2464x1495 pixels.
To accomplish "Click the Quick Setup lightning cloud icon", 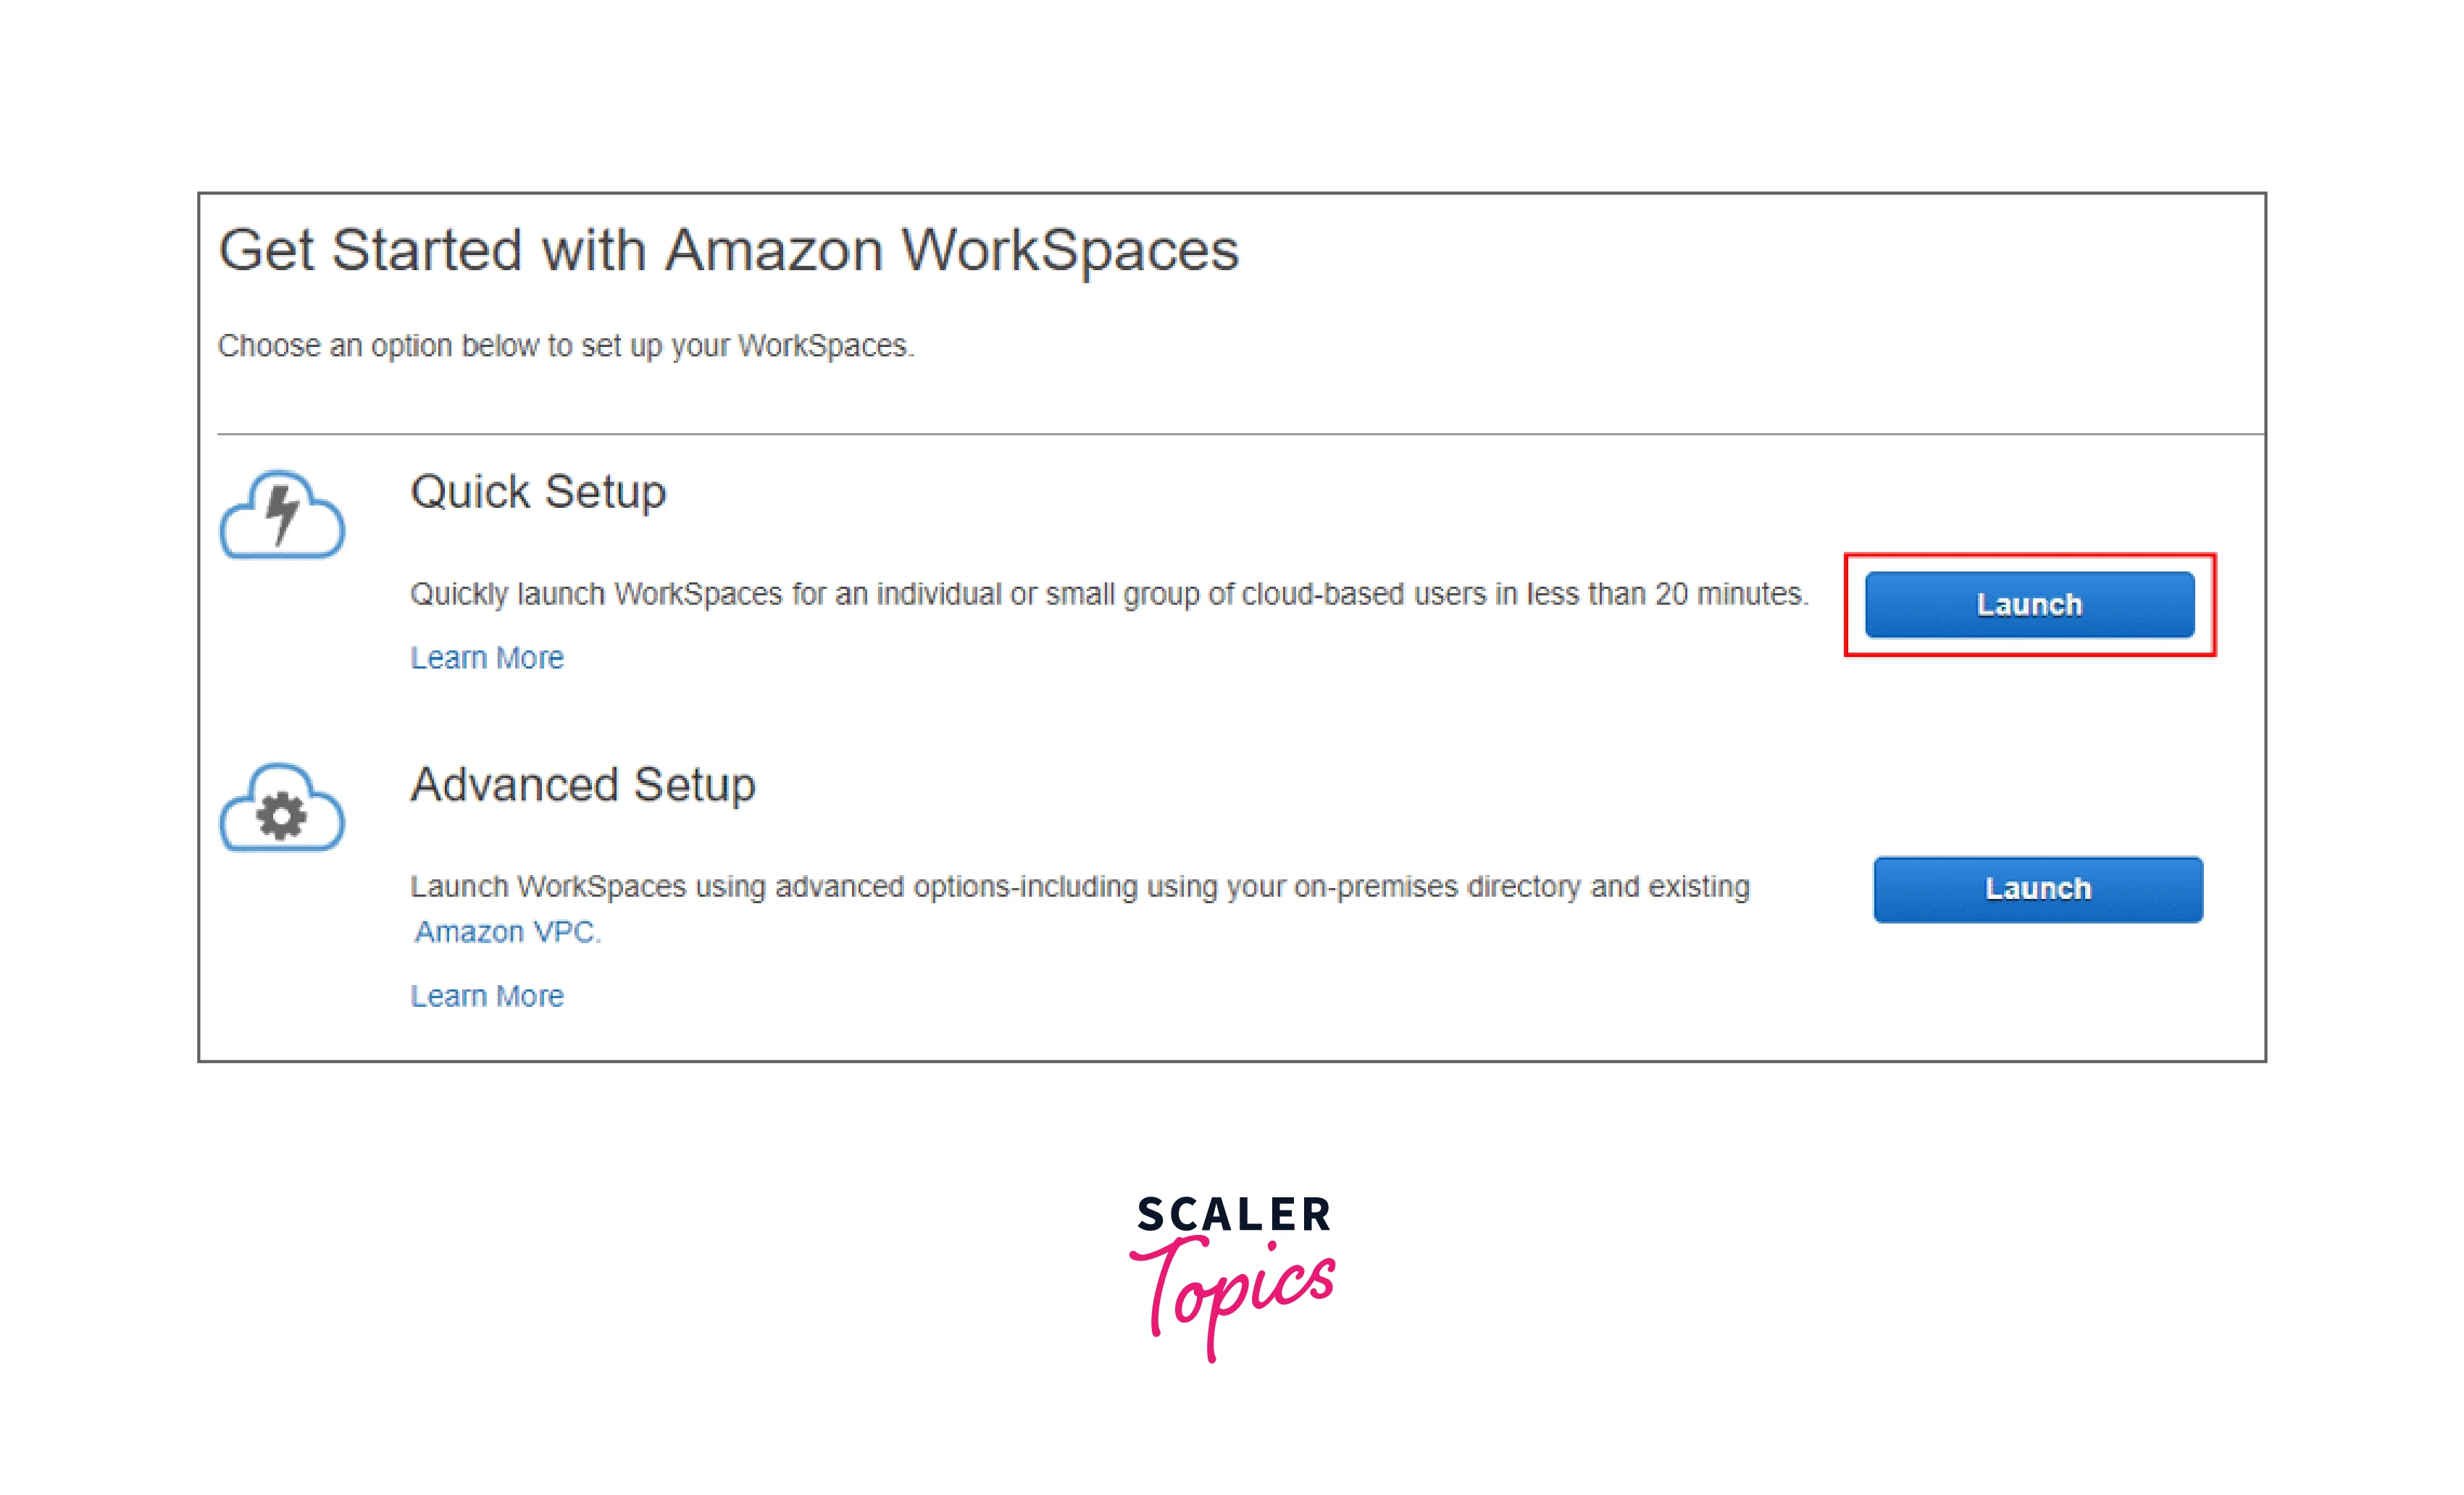I will click(x=282, y=515).
